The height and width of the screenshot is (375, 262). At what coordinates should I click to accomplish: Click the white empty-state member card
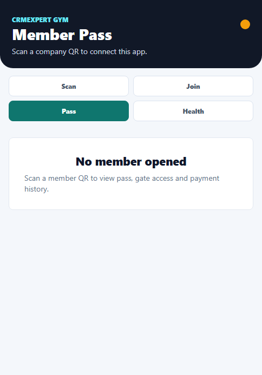pos(131,174)
